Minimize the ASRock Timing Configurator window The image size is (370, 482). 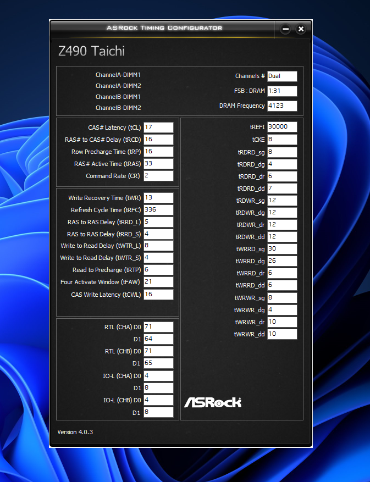285,29
